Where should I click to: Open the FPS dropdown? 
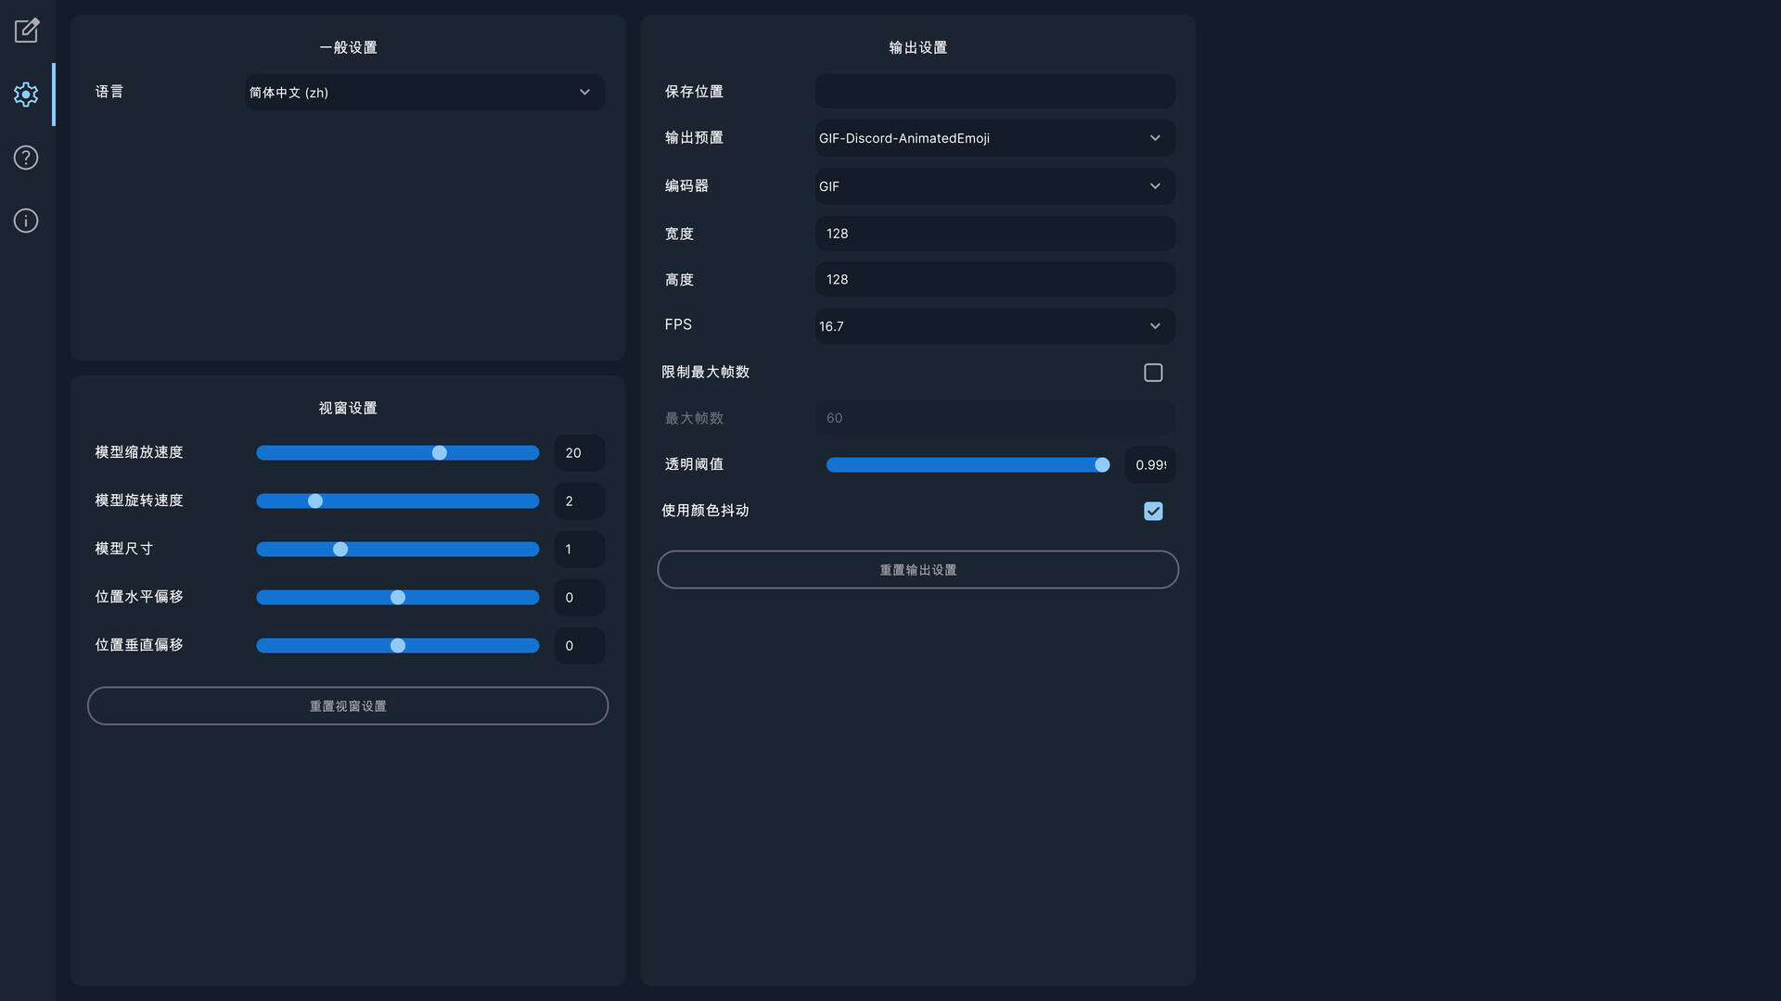click(993, 325)
